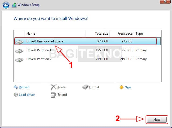This screenshot has width=172, height=128.
Task: Click the Delete link
Action: point(61,87)
